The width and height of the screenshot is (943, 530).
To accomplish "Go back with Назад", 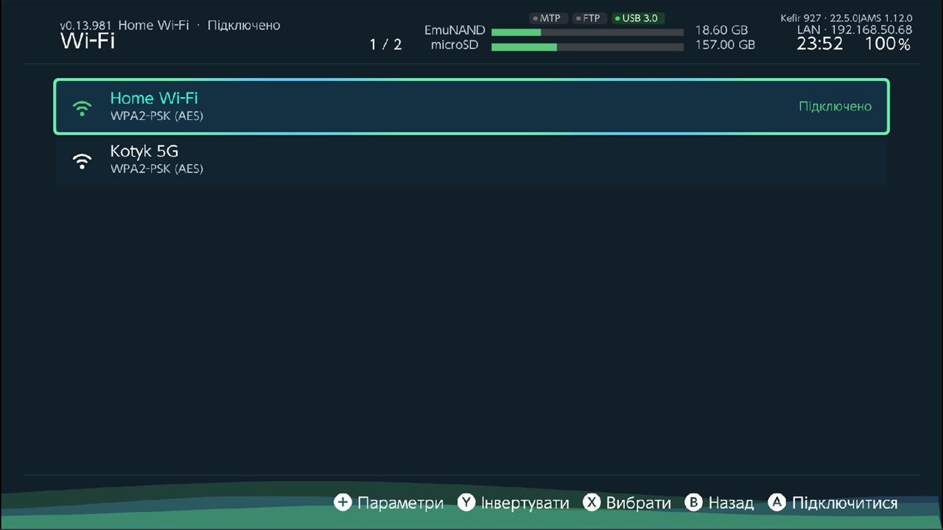I will tap(731, 504).
